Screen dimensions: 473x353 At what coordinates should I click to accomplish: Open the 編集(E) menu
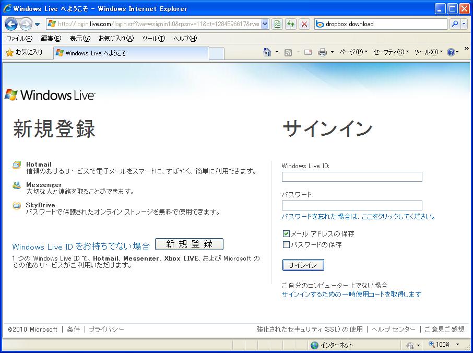51,39
